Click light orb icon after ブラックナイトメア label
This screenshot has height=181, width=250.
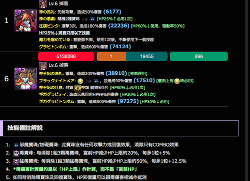click(x=80, y=81)
